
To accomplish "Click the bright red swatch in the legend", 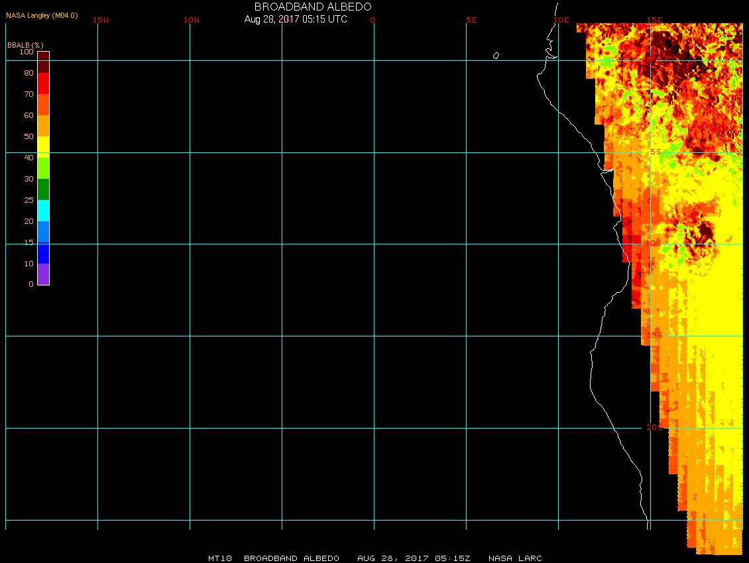I will pos(43,83).
